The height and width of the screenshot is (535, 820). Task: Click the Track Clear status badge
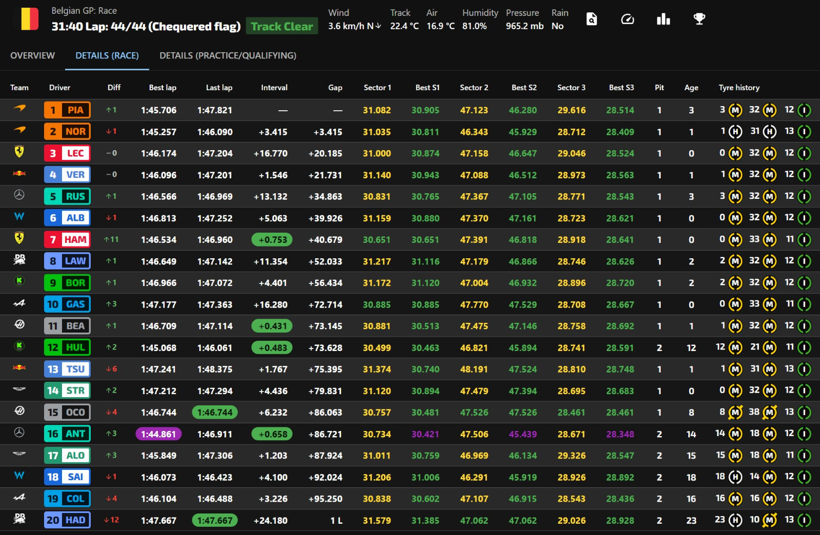(x=282, y=27)
